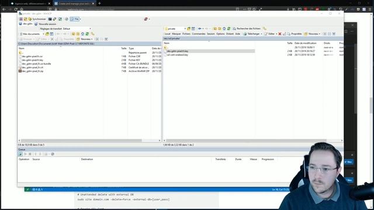Click the Télécharger download button

pyautogui.click(x=251, y=34)
